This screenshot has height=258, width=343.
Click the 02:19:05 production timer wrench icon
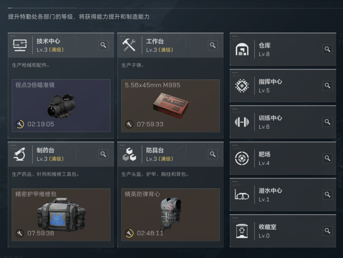(20, 124)
